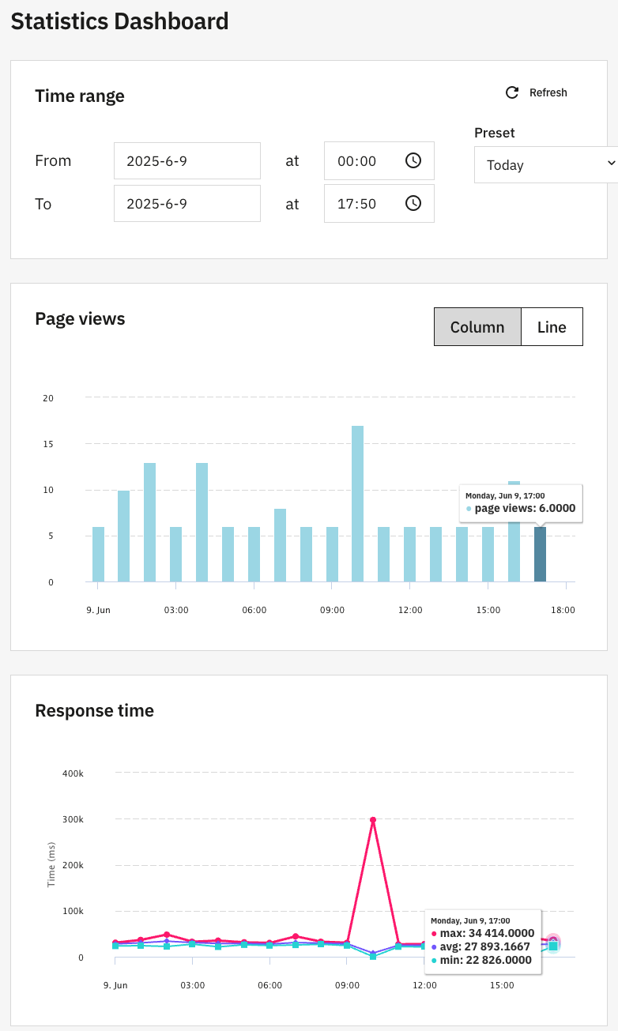This screenshot has height=1031, width=618.
Task: Click the Refresh button label
Action: 548,92
